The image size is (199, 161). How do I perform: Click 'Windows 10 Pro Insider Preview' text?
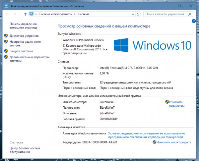click(x=83, y=40)
